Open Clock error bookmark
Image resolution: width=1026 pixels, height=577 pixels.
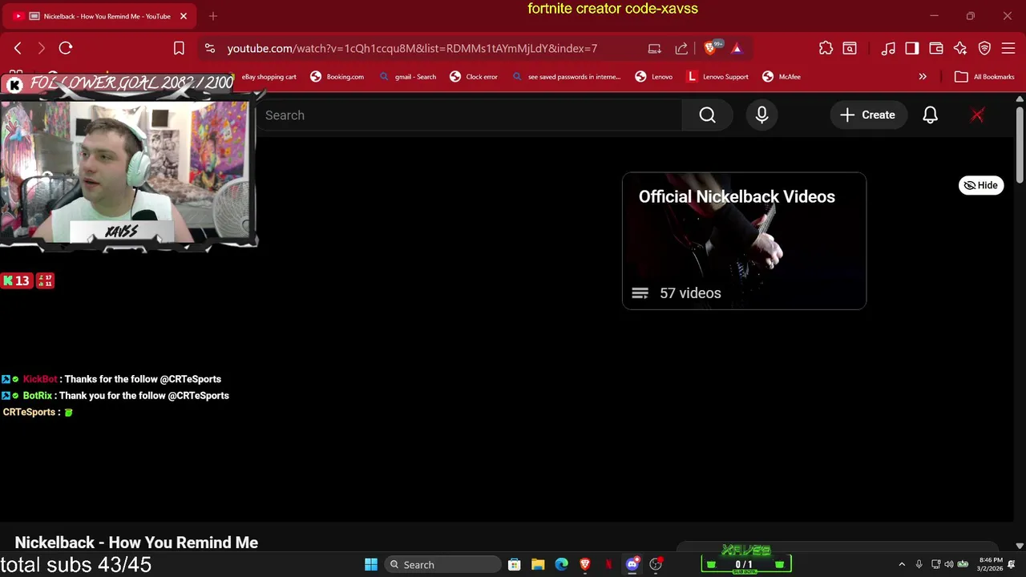click(x=474, y=77)
